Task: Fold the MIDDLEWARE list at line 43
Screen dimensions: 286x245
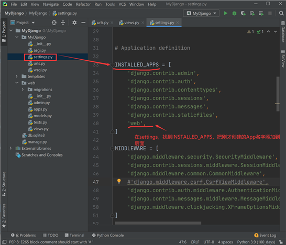Action: (x=112, y=149)
